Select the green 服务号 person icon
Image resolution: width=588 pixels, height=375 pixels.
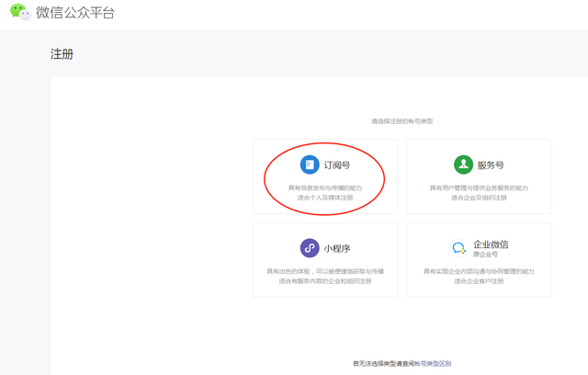(463, 165)
